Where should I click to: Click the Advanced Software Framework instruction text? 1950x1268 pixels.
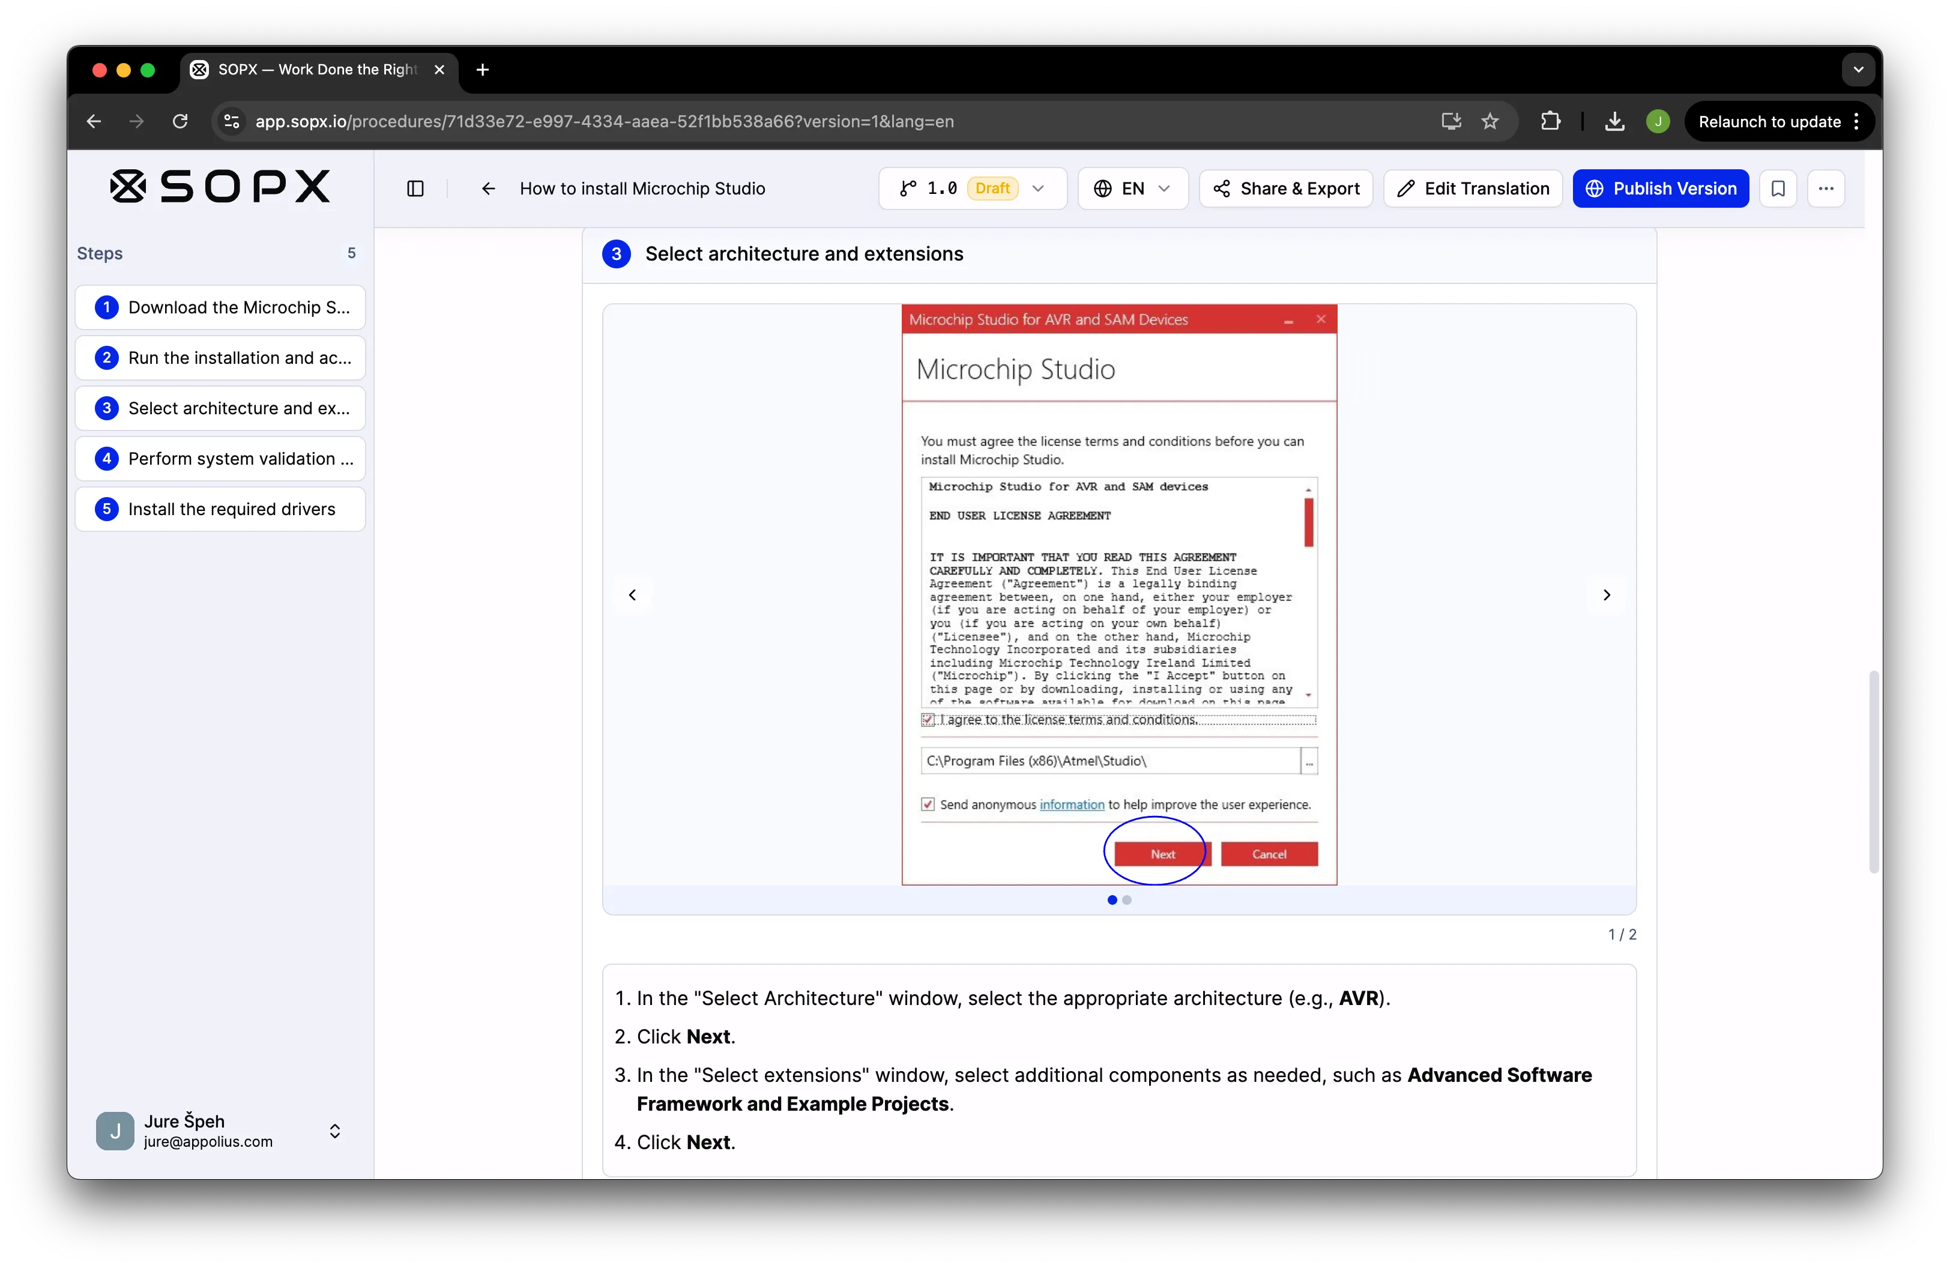(x=1114, y=1088)
